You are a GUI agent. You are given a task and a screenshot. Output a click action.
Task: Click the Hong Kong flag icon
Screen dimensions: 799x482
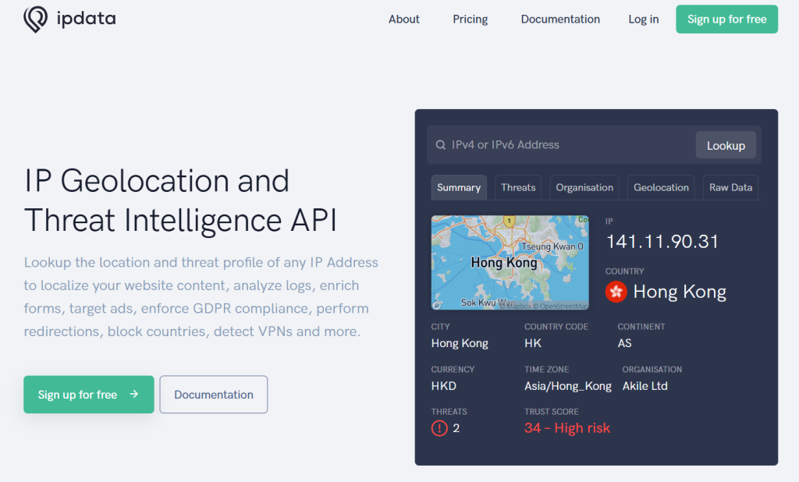(616, 292)
